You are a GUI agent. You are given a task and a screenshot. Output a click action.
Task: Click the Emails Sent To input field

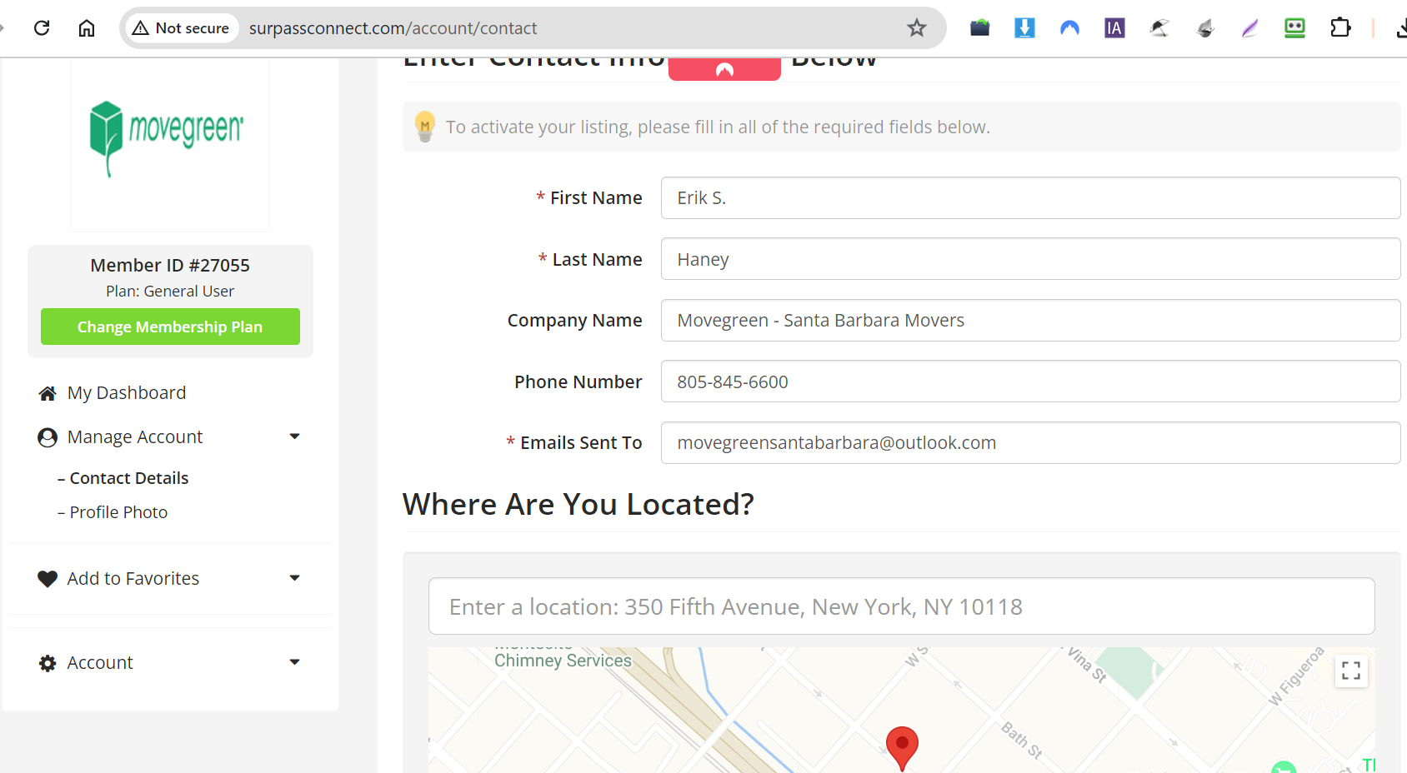tap(1030, 443)
